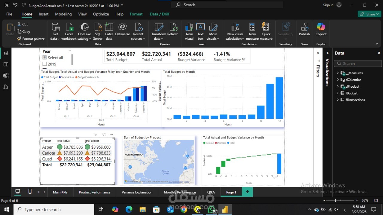This screenshot has width=383, height=215.
Task: Expand the fTransactions table
Action: [x=338, y=100]
